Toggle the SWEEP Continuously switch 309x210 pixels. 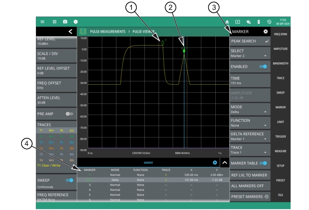tap(70, 180)
